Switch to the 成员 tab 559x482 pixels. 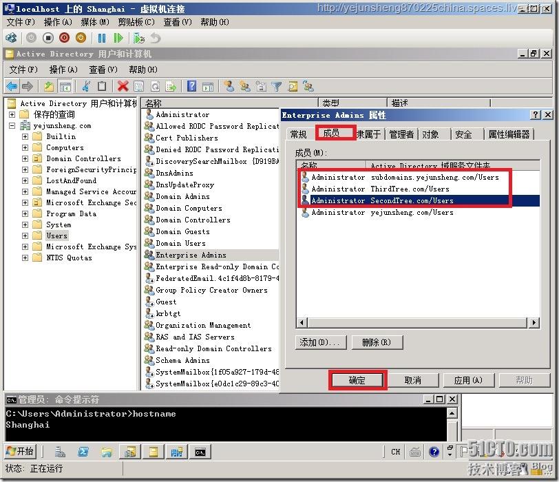pos(332,133)
